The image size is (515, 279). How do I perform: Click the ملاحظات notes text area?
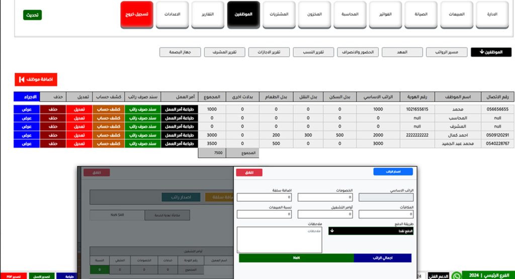pos(279,240)
